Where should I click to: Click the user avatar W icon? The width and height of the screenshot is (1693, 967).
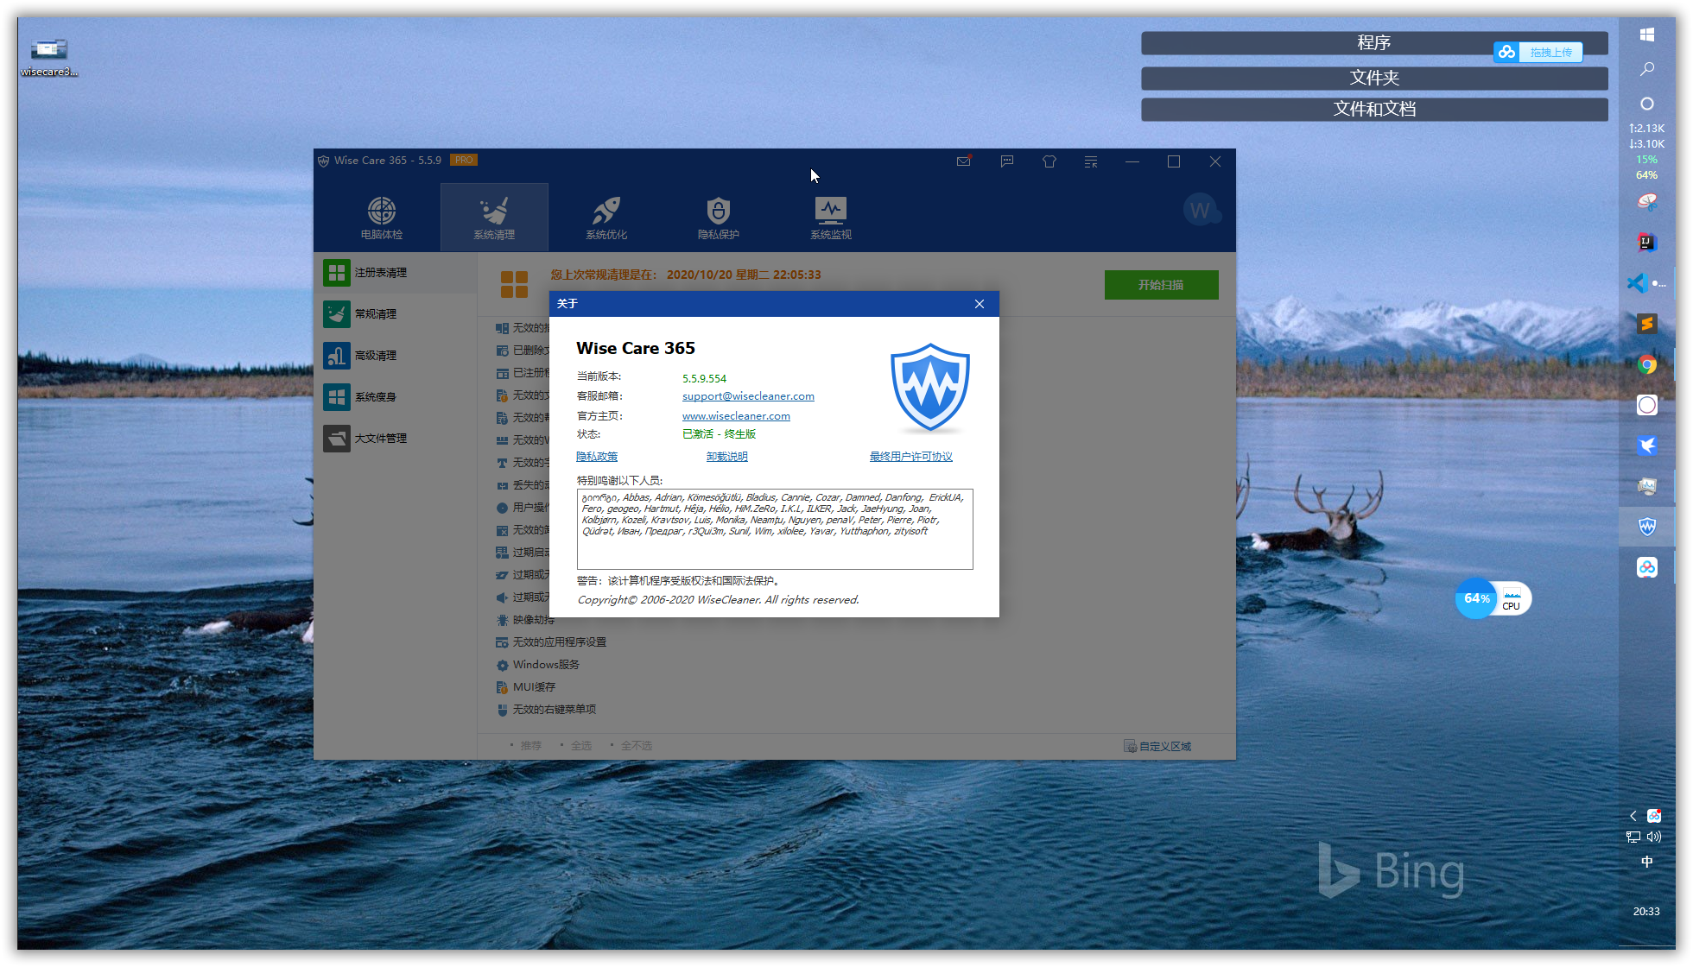pyautogui.click(x=1201, y=210)
